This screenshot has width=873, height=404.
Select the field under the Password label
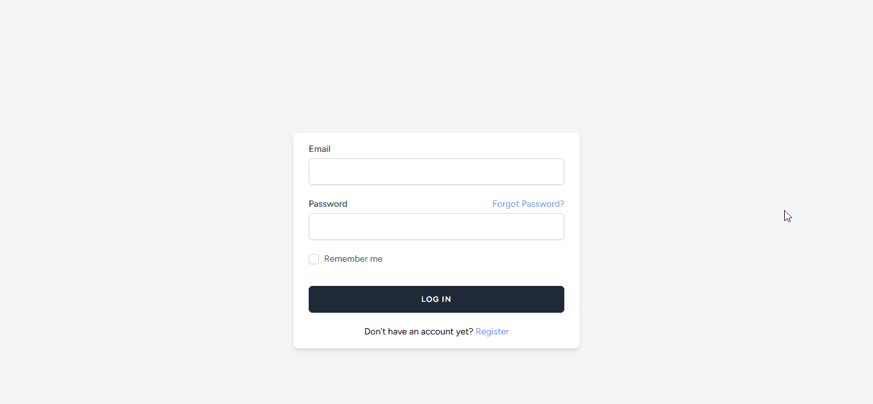pos(436,227)
